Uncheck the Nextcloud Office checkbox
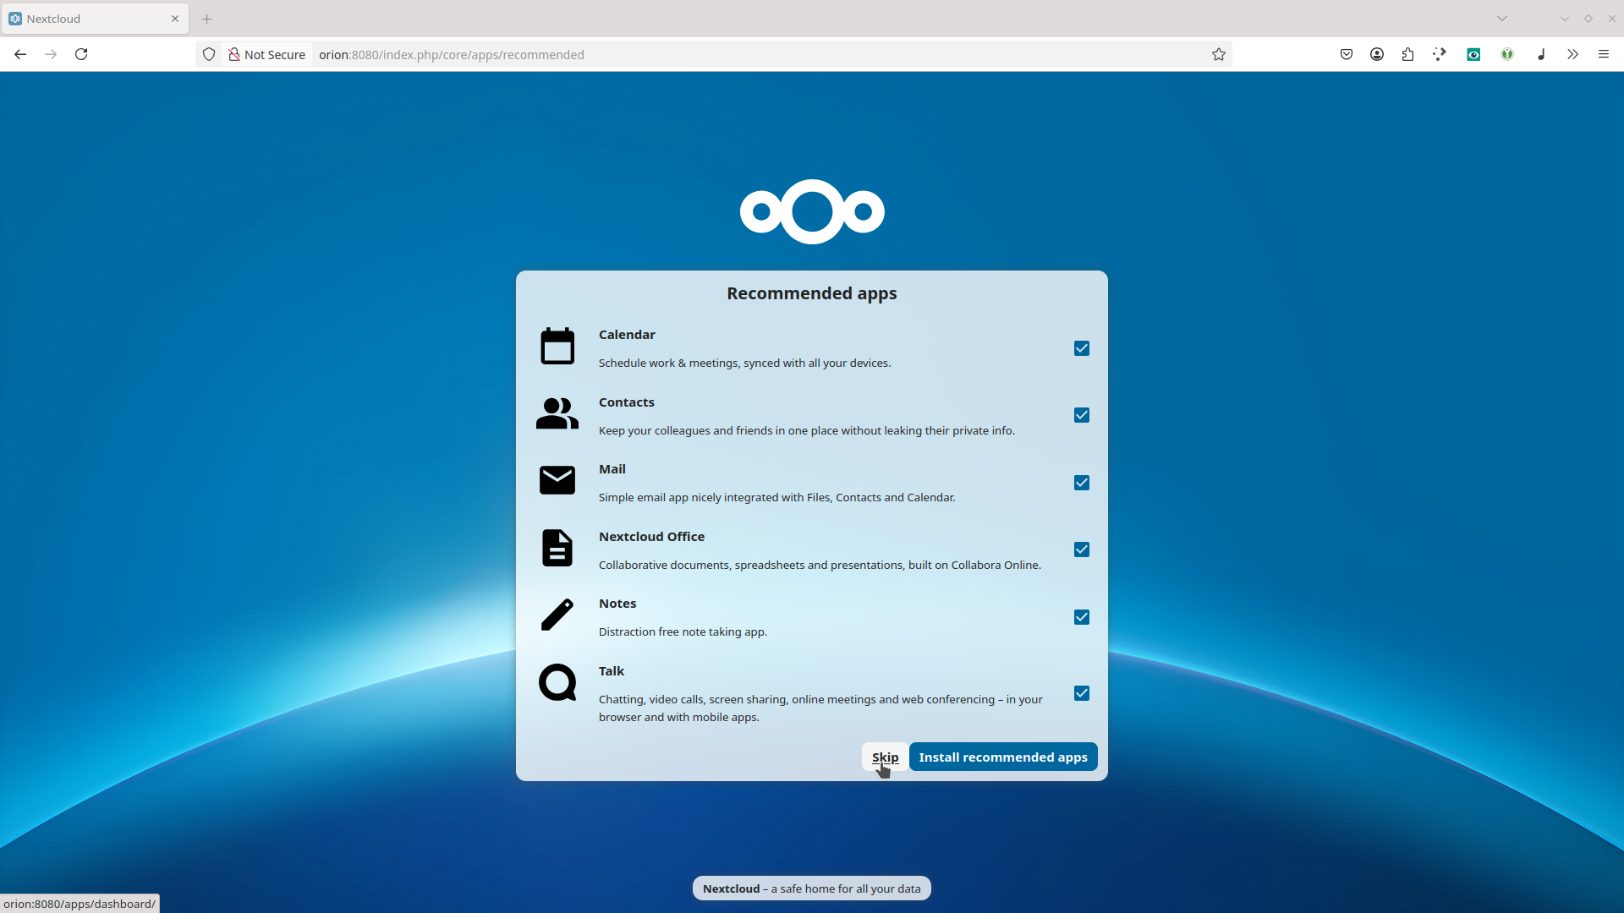The height and width of the screenshot is (913, 1624). click(1082, 549)
